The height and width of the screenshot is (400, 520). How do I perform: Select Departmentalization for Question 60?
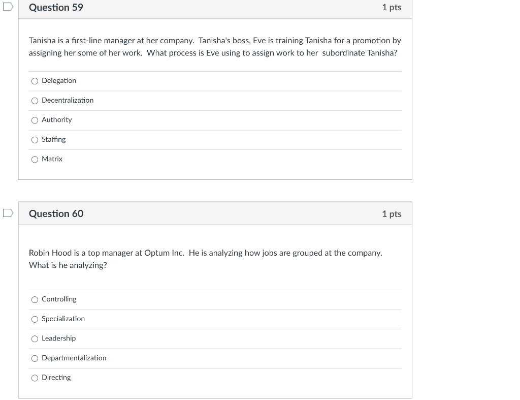[x=35, y=358]
